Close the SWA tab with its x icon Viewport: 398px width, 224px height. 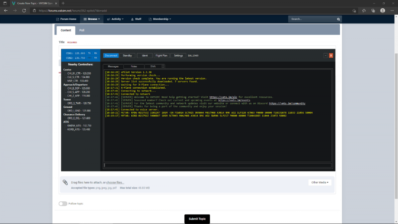tap(163, 66)
